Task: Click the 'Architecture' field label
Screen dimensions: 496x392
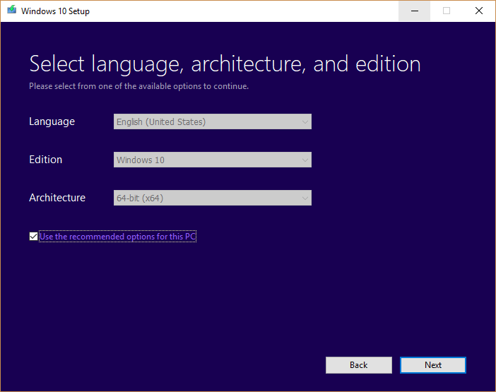Action: point(57,198)
